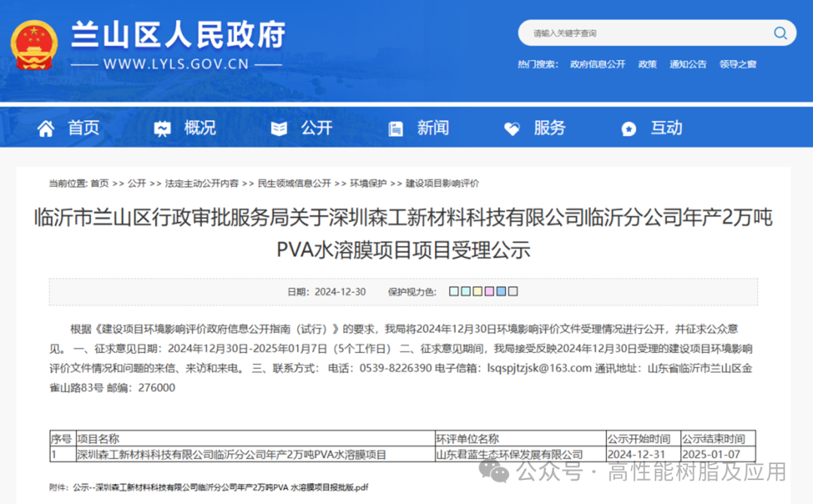Select the 互动 star icon in navigation bar

629,129
